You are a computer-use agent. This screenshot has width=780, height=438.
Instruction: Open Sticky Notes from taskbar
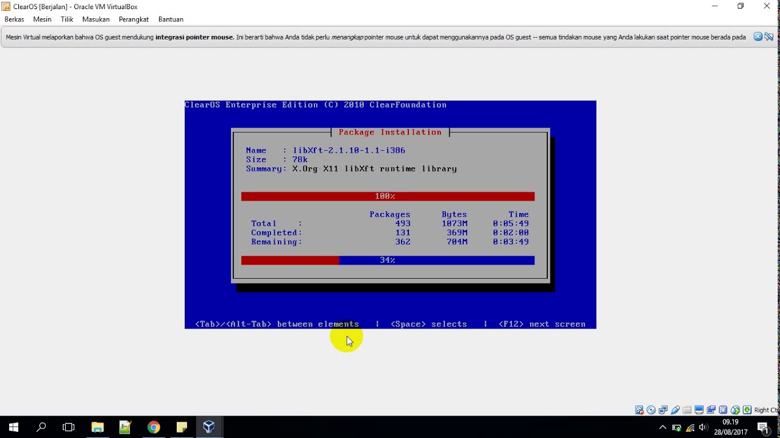[x=182, y=427]
